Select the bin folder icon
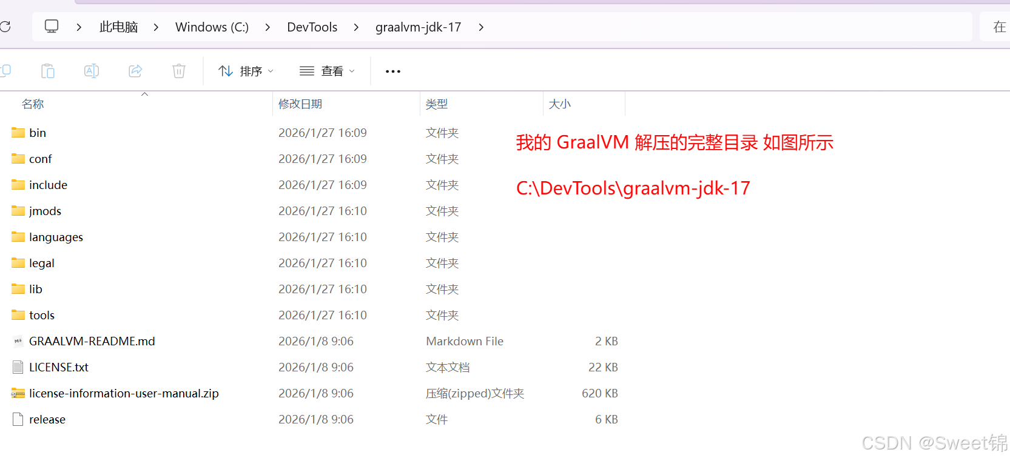Image resolution: width=1010 pixels, height=461 pixels. point(18,133)
